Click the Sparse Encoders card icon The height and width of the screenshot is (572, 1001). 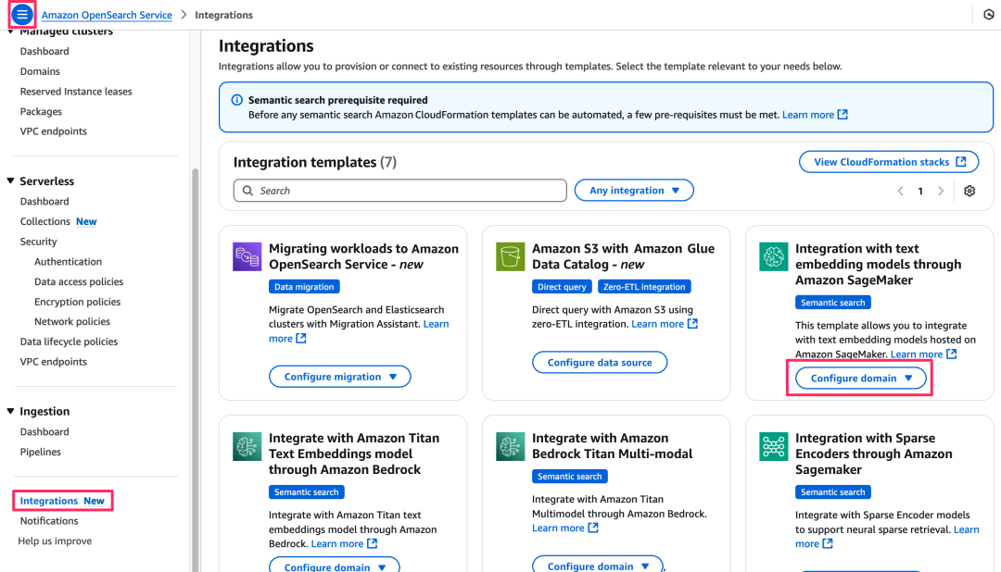coord(773,446)
